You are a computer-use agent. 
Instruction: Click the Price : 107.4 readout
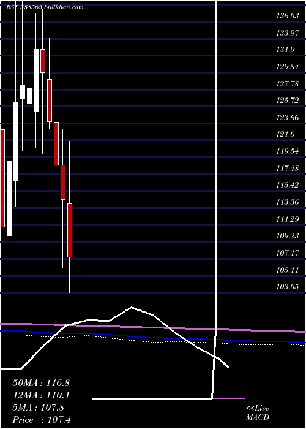click(42, 420)
